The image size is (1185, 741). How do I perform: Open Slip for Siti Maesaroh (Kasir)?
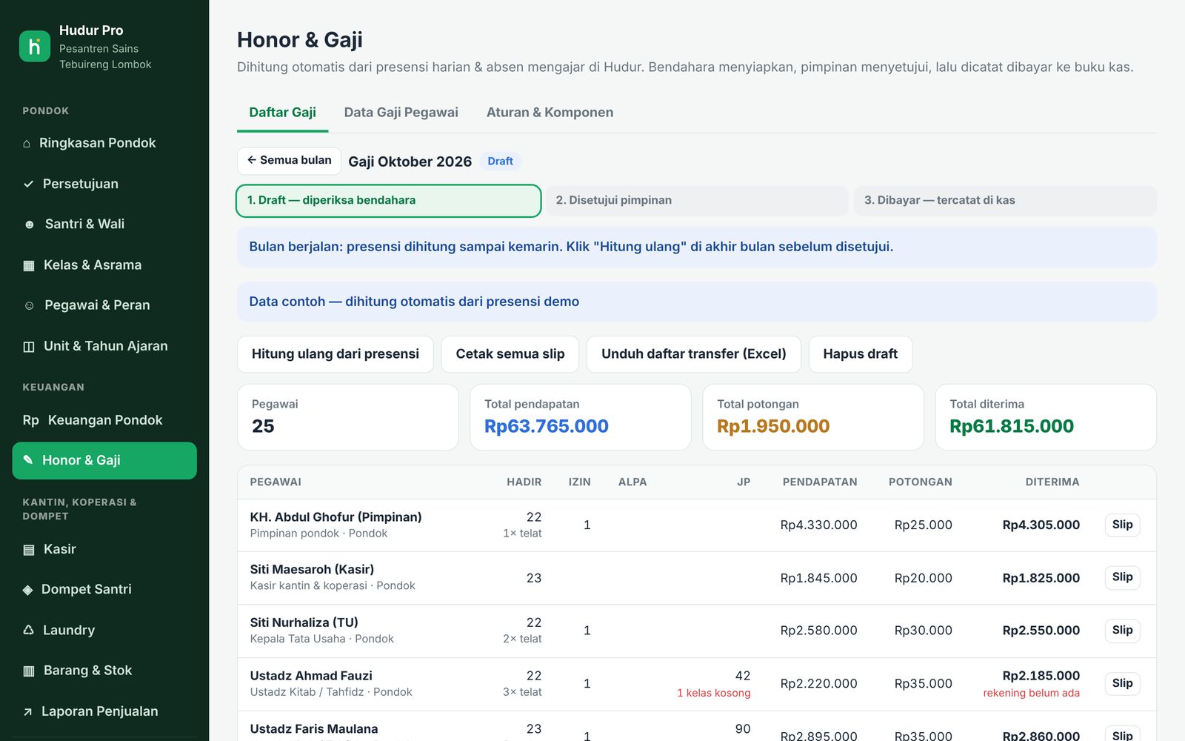tap(1122, 577)
